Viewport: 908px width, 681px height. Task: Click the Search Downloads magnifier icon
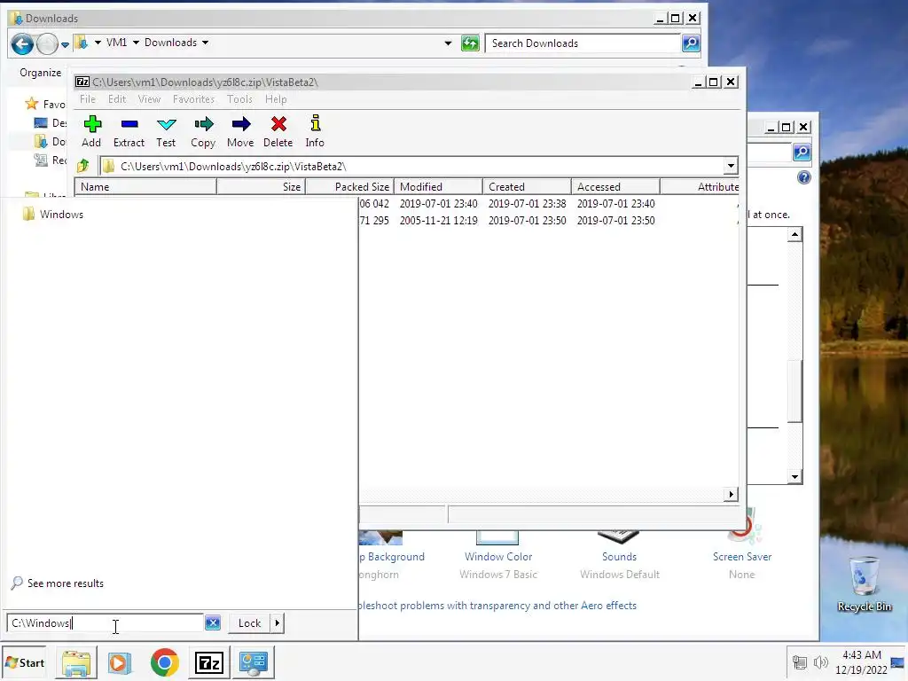pyautogui.click(x=690, y=43)
